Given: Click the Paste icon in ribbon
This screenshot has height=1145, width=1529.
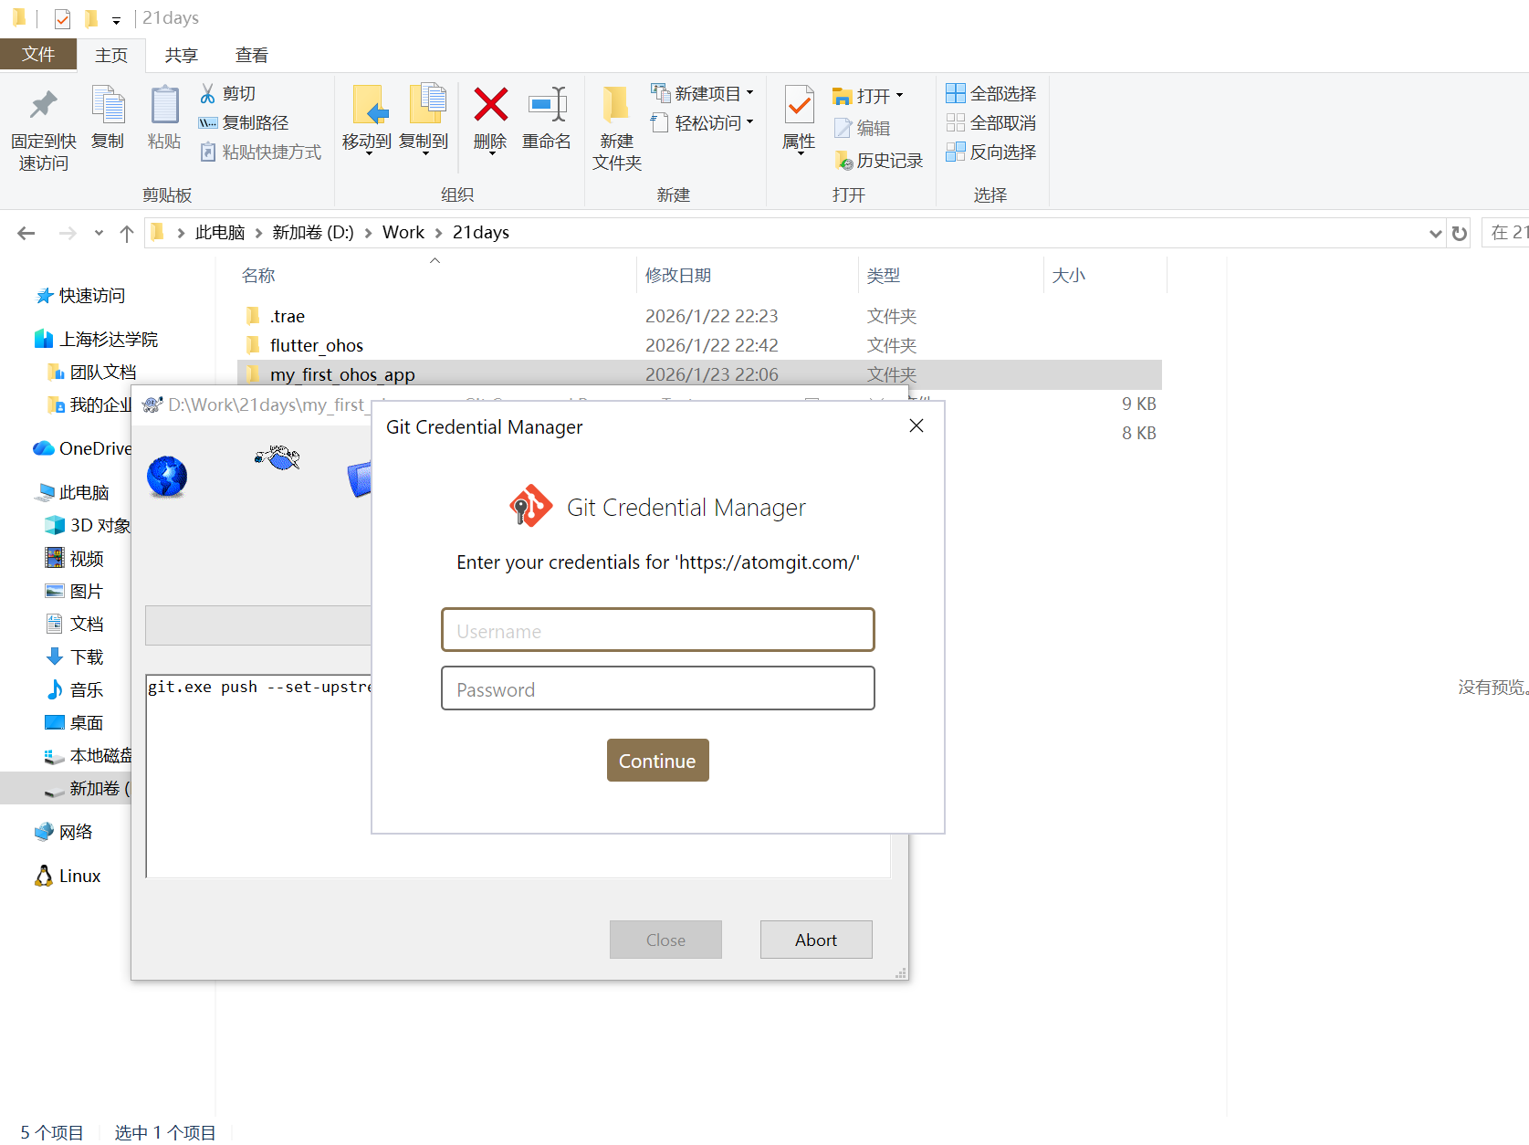Looking at the screenshot, I should 164,104.
